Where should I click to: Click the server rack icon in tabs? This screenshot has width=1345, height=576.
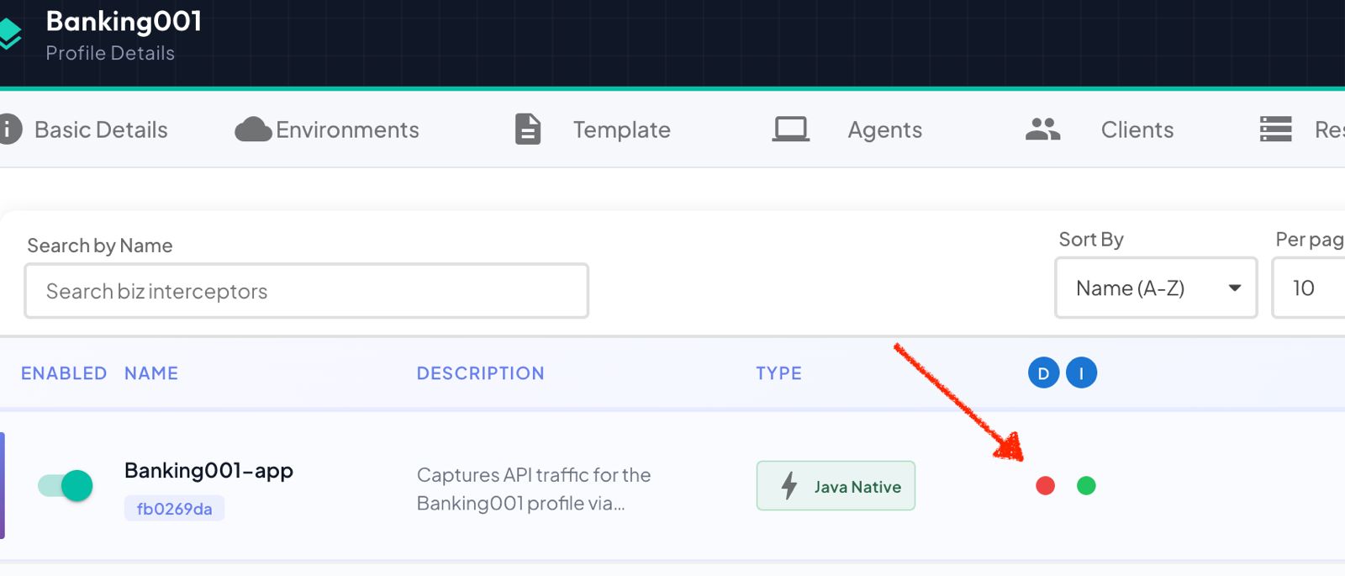(1275, 129)
